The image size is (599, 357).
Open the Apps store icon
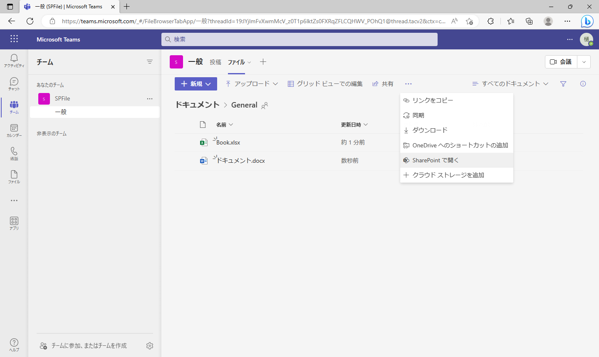14,223
